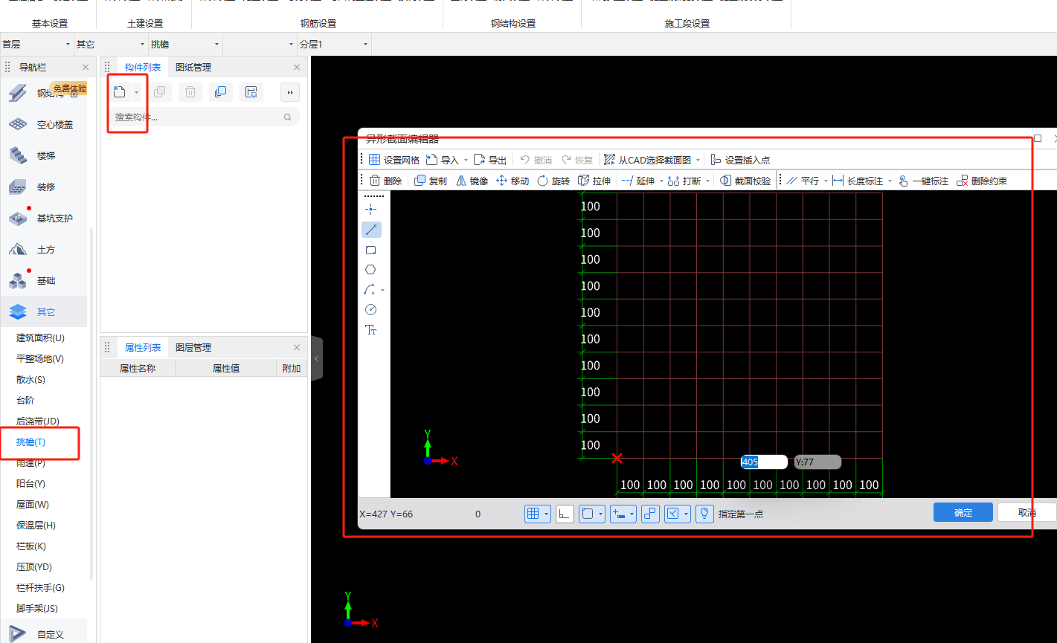Expand the snap rectangle dropdown in status bar

point(600,514)
